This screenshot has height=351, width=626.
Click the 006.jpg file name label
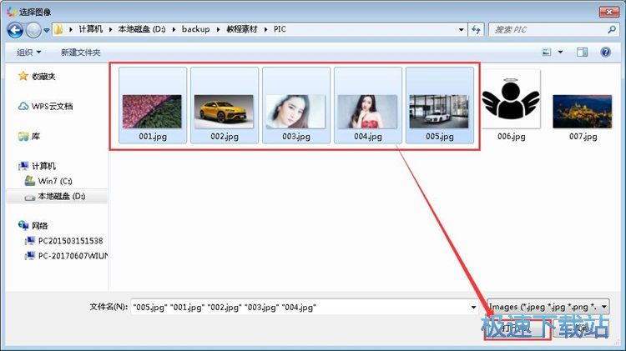click(512, 137)
